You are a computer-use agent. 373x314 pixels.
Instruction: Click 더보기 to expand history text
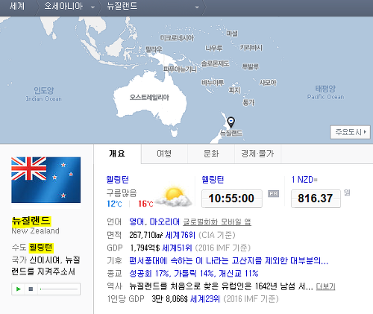coord(325,286)
